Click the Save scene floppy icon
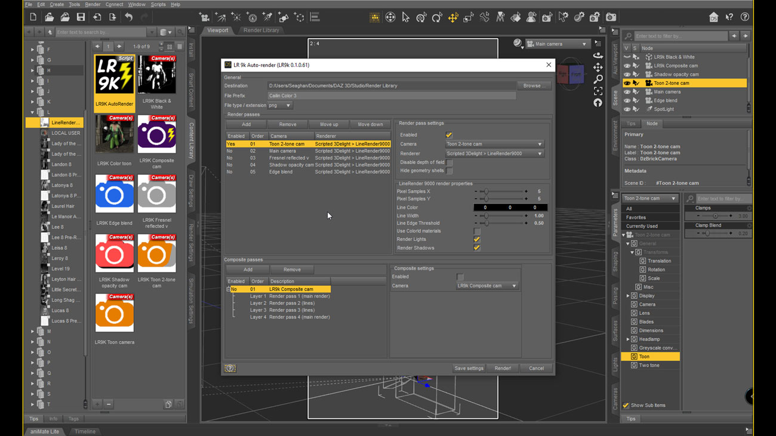 point(81,17)
